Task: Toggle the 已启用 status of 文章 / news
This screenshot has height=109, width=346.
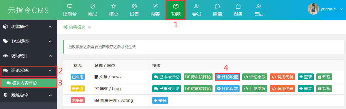Action: [x=77, y=77]
